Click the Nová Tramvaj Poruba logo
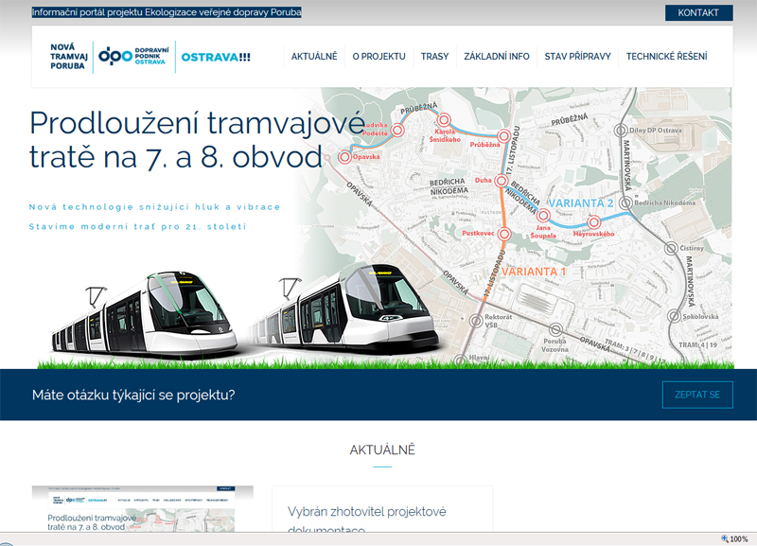The height and width of the screenshot is (546, 757). pos(70,56)
